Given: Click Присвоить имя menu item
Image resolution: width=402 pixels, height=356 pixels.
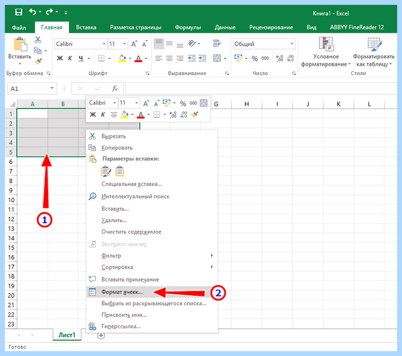Looking at the screenshot, I should click(x=152, y=315).
